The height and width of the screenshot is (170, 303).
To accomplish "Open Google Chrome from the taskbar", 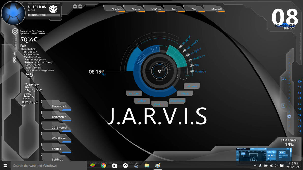I will click(x=103, y=166).
